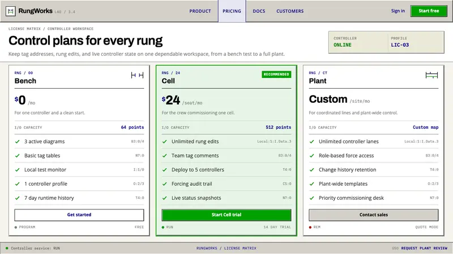The image size is (453, 254).
Task: Click the Sign in link
Action: 398,11
